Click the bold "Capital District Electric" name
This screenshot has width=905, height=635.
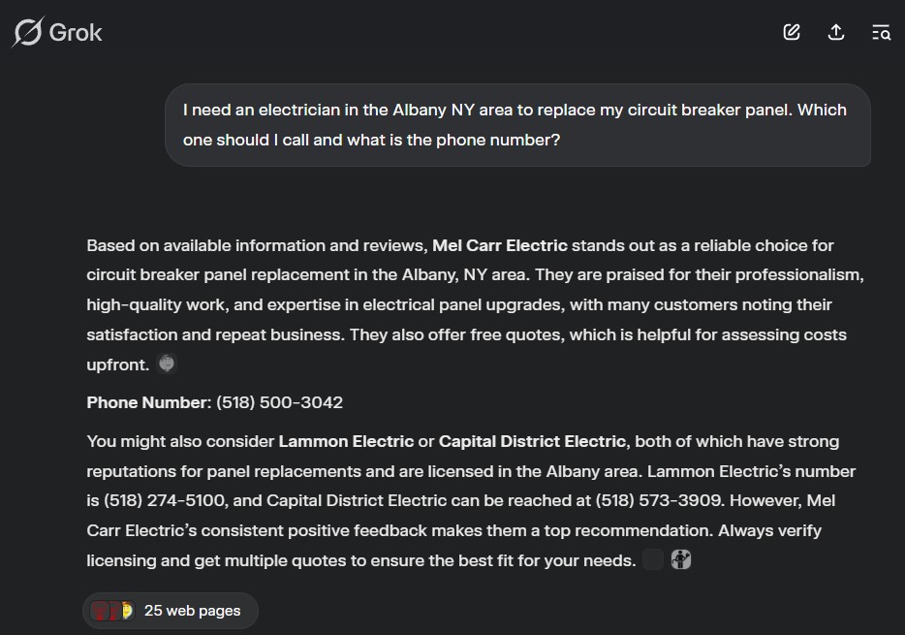pos(532,441)
